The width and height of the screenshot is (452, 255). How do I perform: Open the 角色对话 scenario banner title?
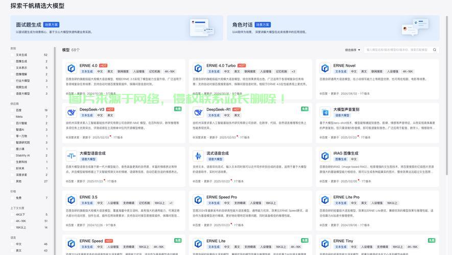(243, 25)
